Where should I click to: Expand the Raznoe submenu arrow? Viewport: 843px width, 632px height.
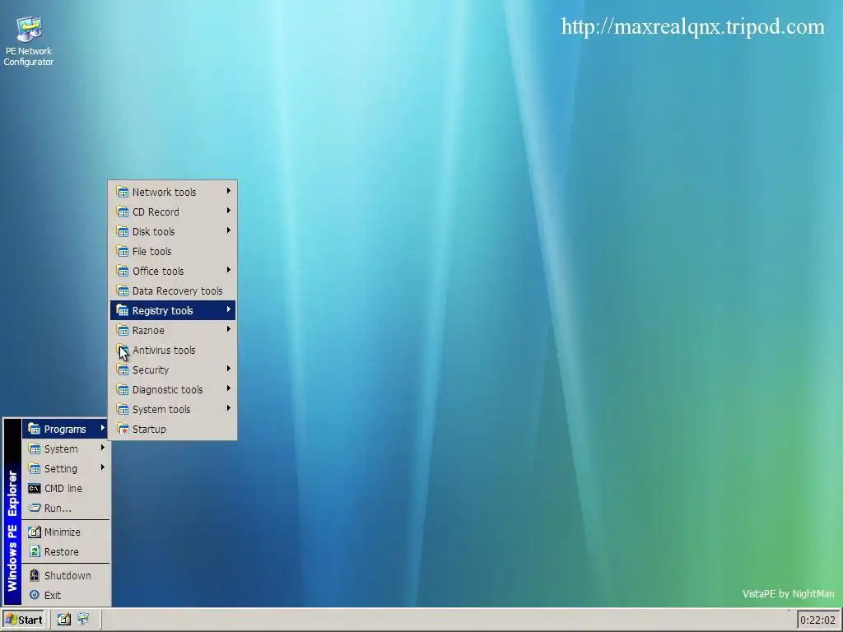pyautogui.click(x=229, y=329)
